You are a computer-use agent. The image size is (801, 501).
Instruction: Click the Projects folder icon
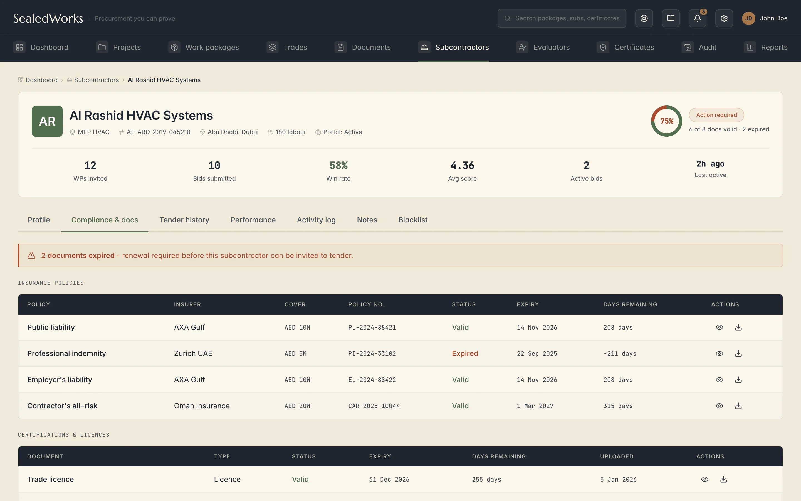coord(102,47)
